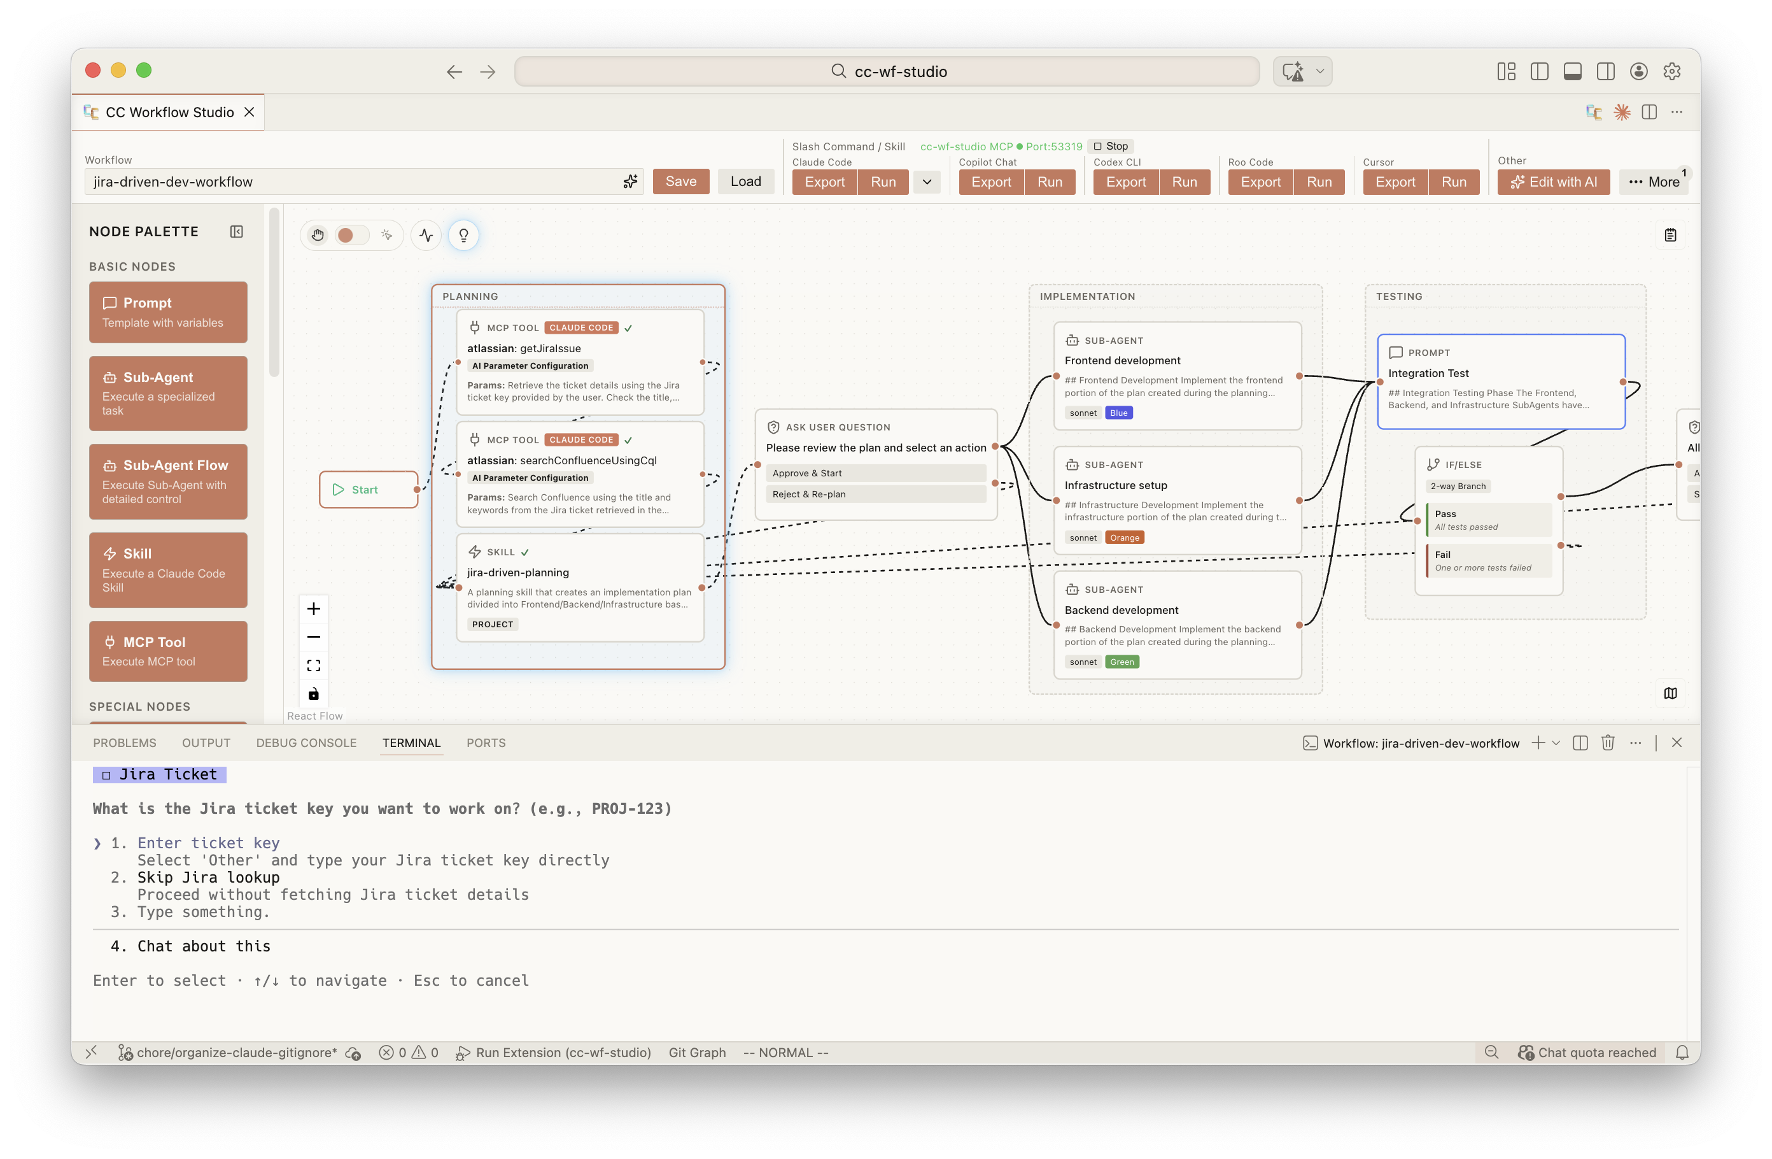
Task: Click the clipboard icon above the workflow canvas
Action: [x=1670, y=234]
